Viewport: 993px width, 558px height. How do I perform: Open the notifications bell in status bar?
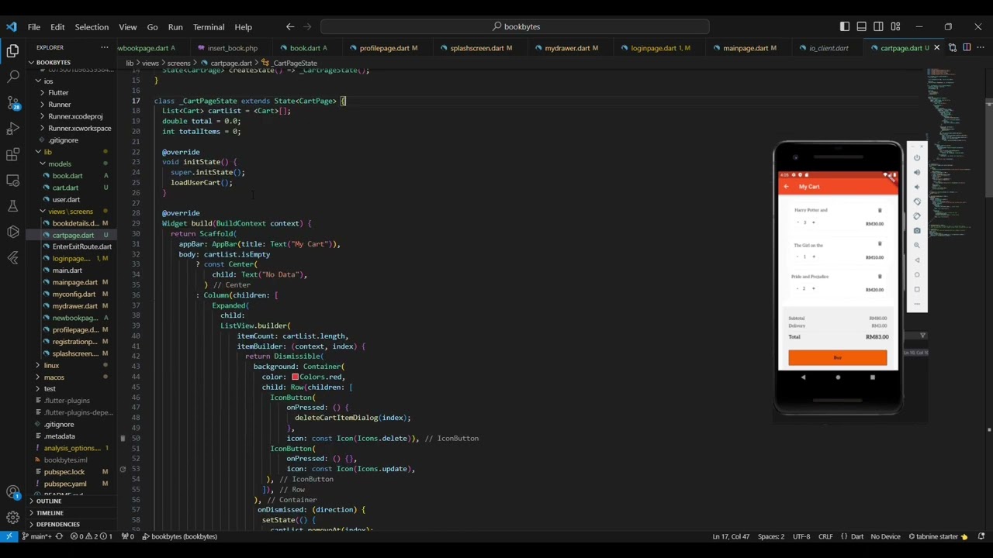[x=981, y=536]
